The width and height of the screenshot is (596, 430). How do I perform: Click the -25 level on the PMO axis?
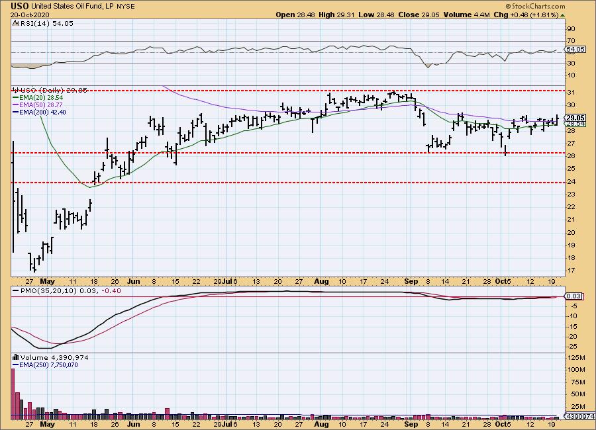point(572,347)
